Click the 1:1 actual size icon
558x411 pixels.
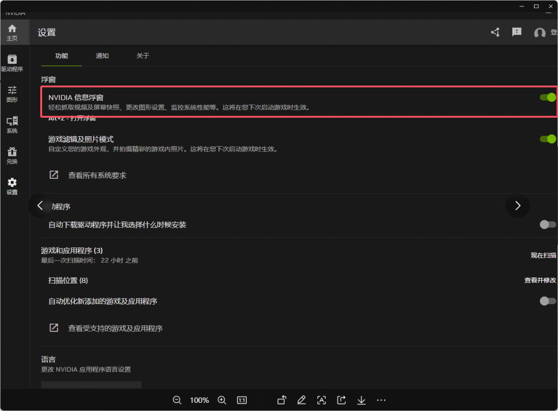pos(241,400)
